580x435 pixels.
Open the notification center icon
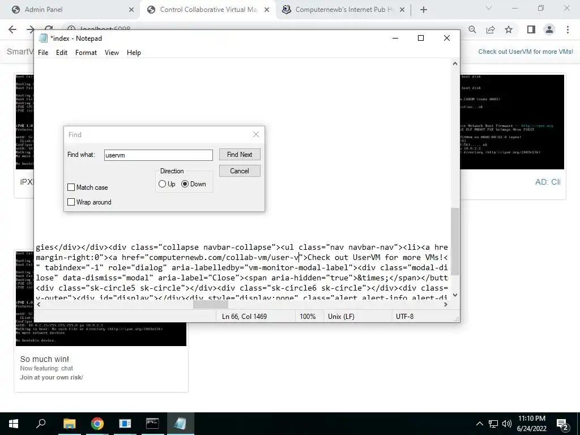coord(562,424)
